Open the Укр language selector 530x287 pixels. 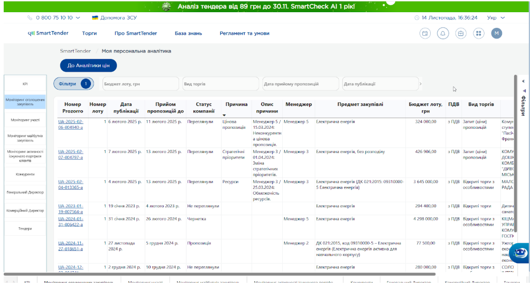tap(496, 17)
